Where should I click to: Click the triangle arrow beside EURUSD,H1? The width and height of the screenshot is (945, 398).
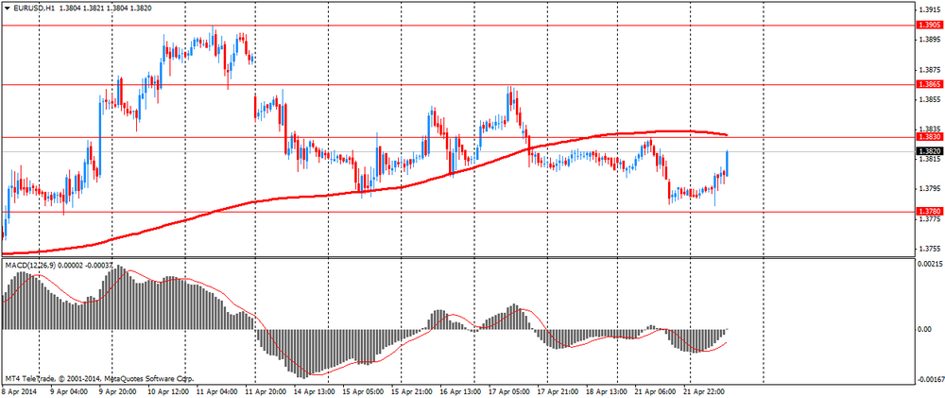click(8, 8)
